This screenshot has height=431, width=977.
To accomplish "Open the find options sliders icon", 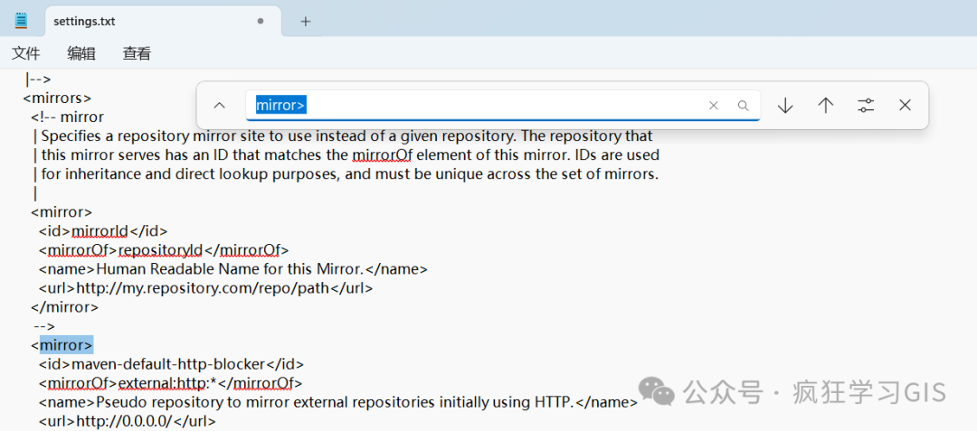I will click(866, 106).
